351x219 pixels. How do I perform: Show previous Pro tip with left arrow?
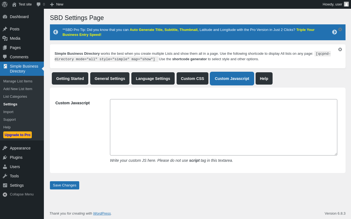pyautogui.click(x=56, y=32)
